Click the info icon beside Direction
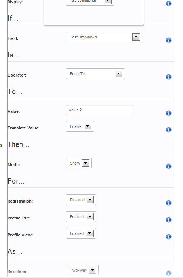 tap(169, 273)
